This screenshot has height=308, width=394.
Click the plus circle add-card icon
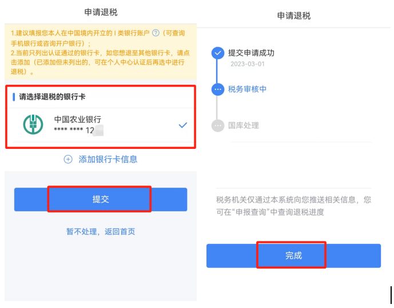[68, 159]
